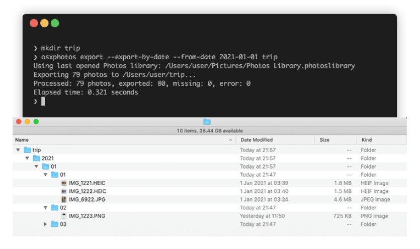420x249 pixels.
Task: Click the terminal prompt cursor block
Action: (43, 101)
